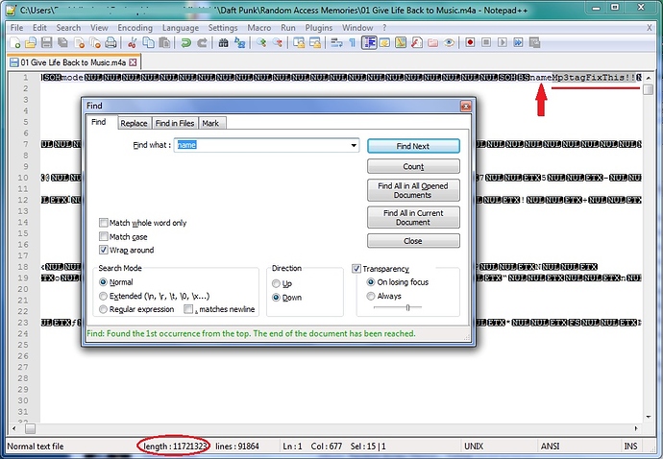
Task: Click the Undo toolbar arrow icon
Action: (x=186, y=42)
